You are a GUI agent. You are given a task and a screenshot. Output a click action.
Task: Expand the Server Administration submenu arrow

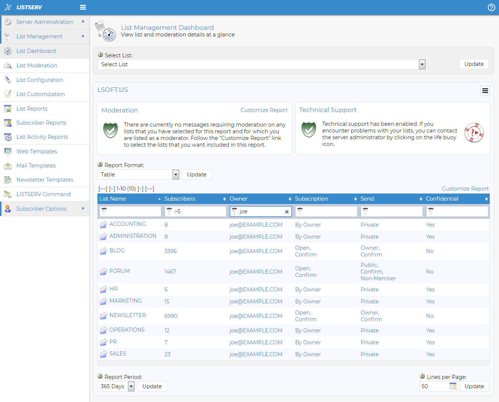click(83, 22)
